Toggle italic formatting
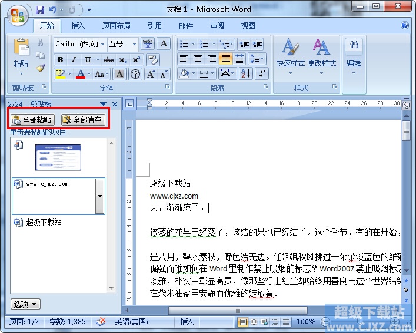The height and width of the screenshot is (333, 416). (x=74, y=60)
